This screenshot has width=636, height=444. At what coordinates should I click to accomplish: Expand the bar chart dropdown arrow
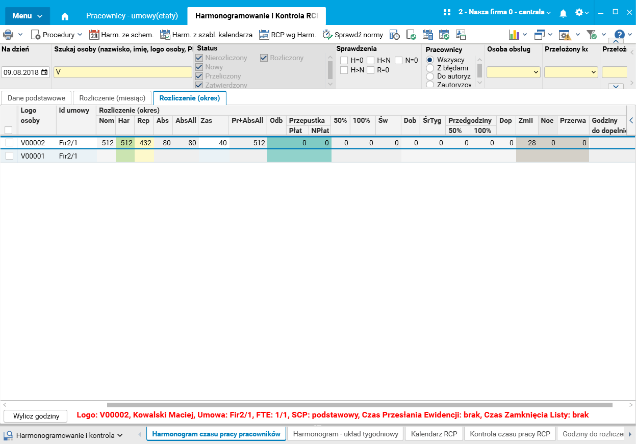pyautogui.click(x=525, y=35)
